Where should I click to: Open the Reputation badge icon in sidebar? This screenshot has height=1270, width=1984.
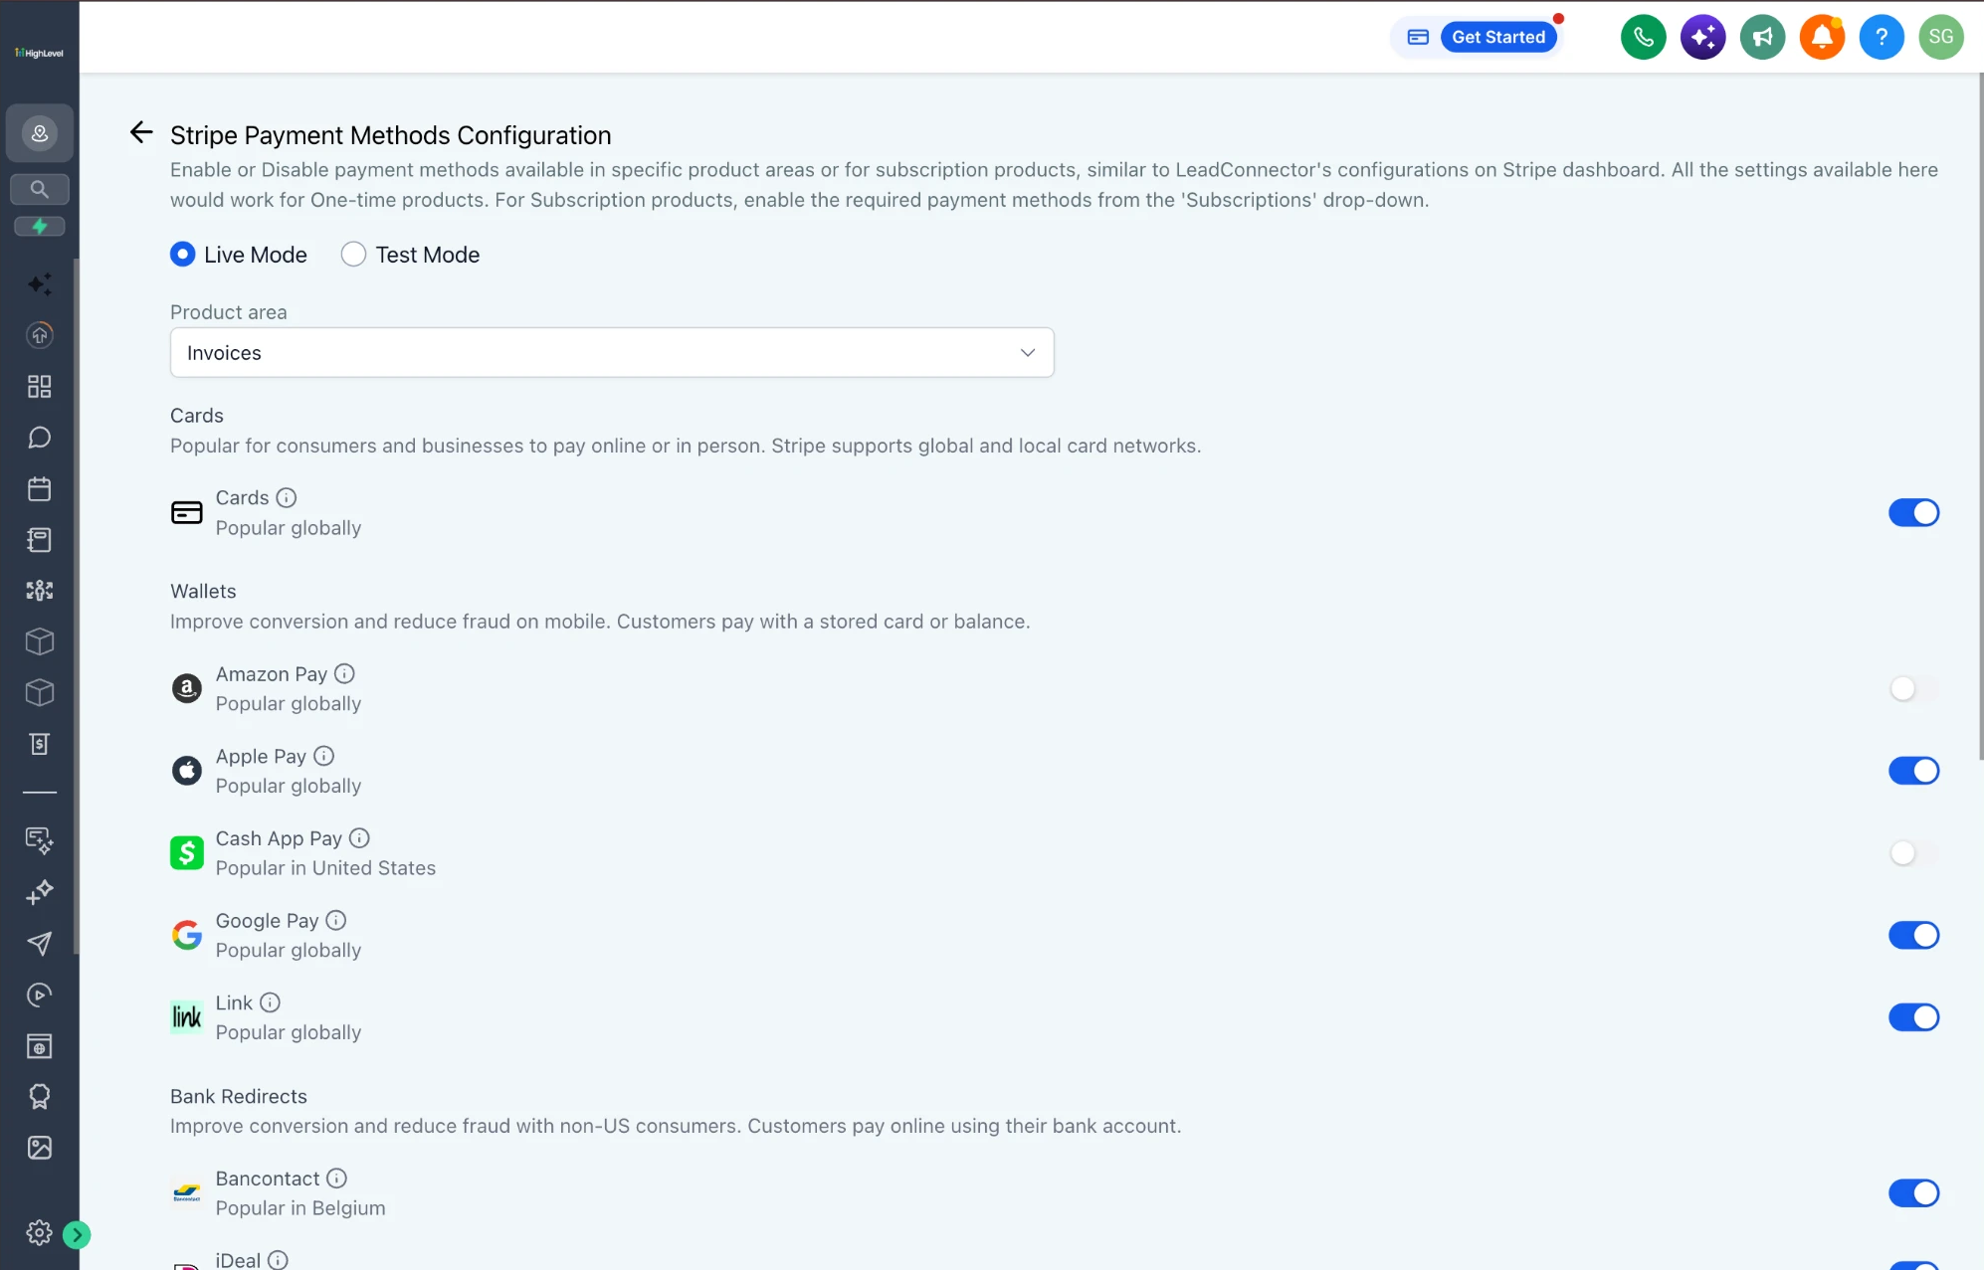(x=40, y=1096)
